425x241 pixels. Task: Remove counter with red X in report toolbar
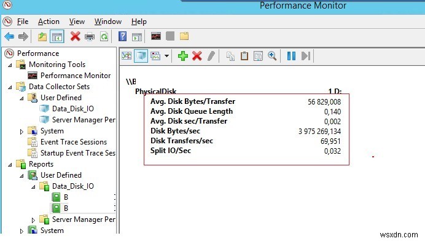[197, 56]
